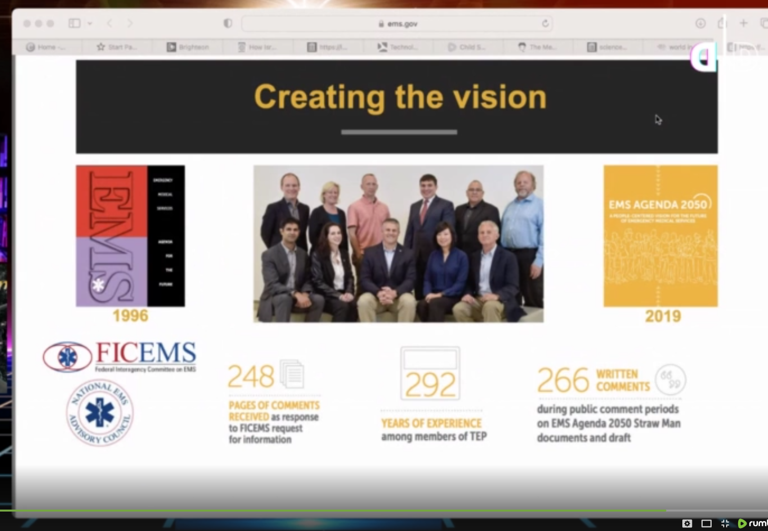
Task: Click the quotation marks circle icon
Action: click(670, 380)
